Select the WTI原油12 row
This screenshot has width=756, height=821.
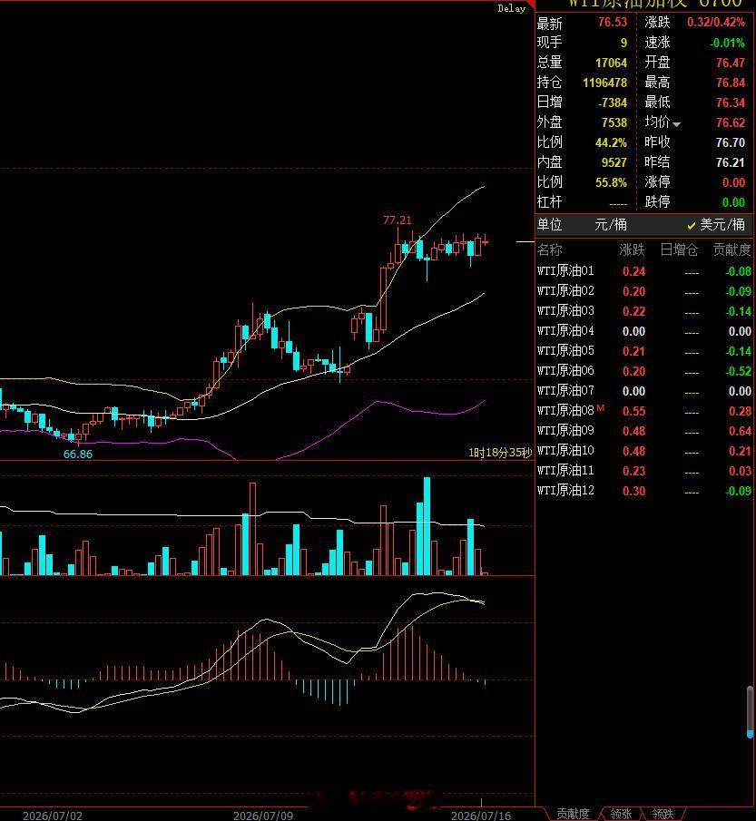click(644, 491)
